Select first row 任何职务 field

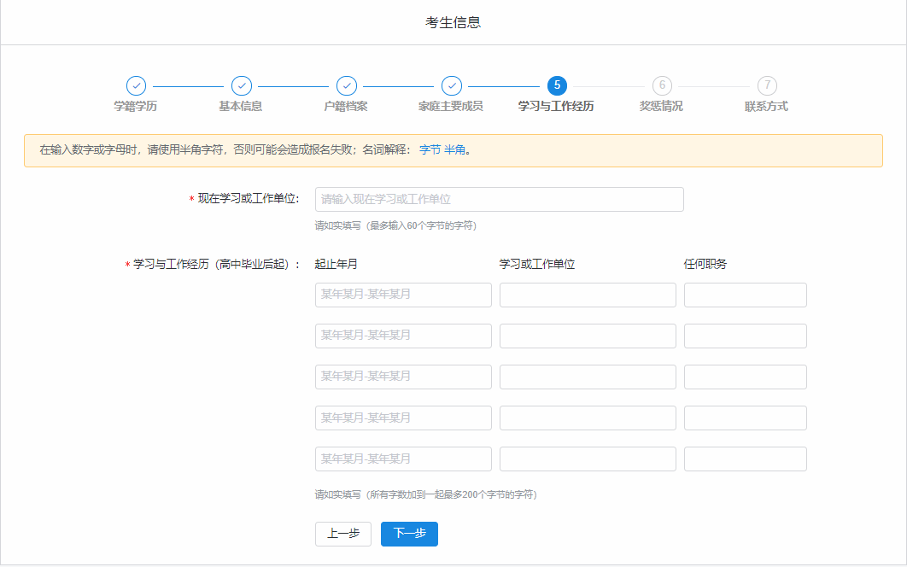(x=745, y=295)
